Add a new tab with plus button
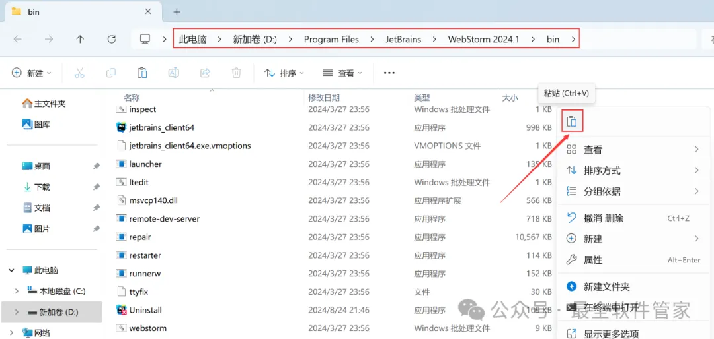 pyautogui.click(x=177, y=12)
